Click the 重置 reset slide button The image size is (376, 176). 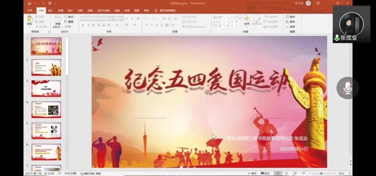coord(69,21)
